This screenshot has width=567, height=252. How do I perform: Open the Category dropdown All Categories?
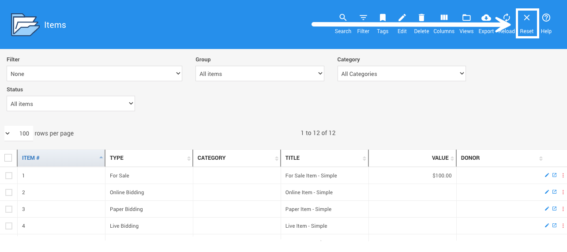(x=401, y=74)
